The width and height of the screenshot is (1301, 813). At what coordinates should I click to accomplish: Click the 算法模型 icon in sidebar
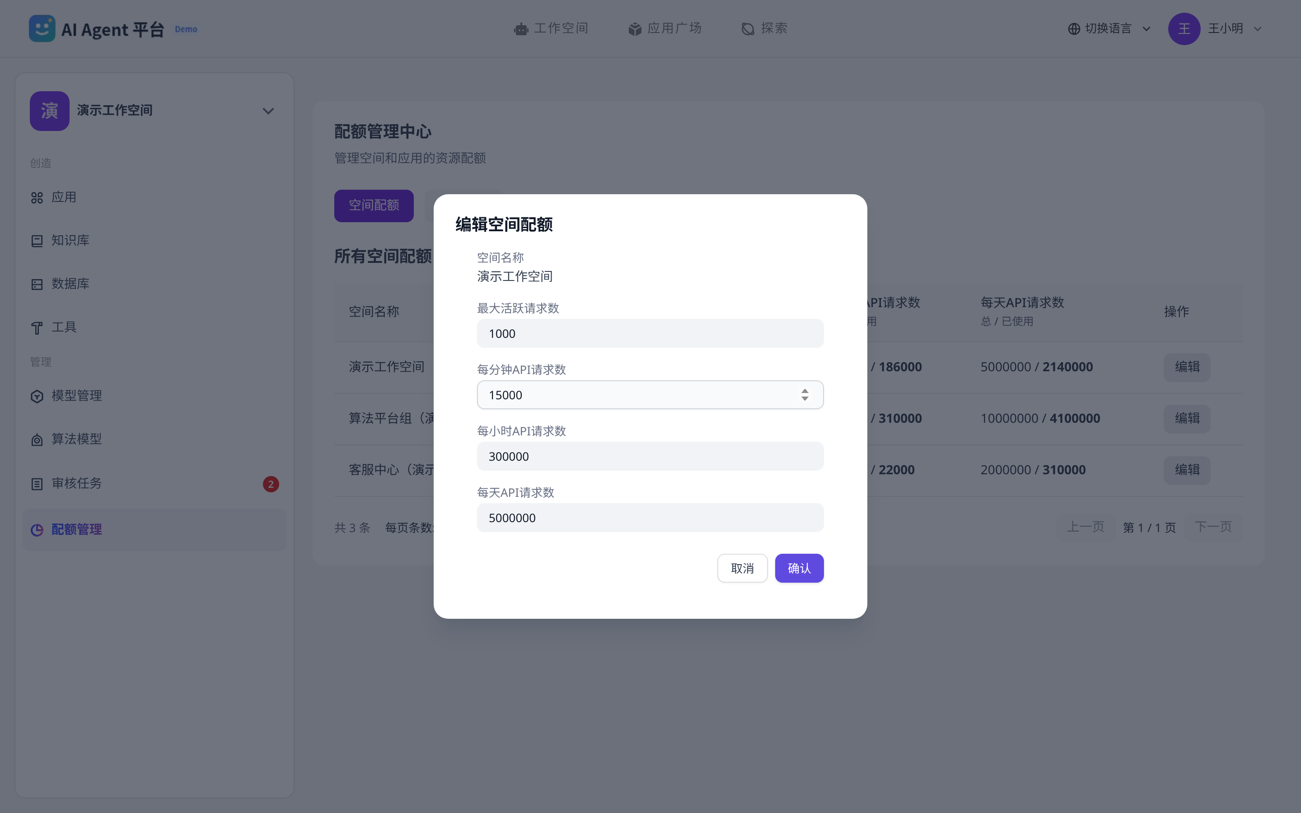(37, 440)
